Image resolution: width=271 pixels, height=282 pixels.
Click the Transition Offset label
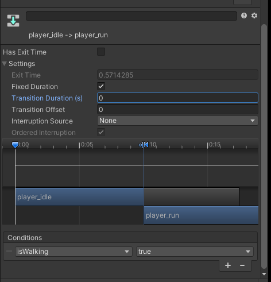(38, 110)
